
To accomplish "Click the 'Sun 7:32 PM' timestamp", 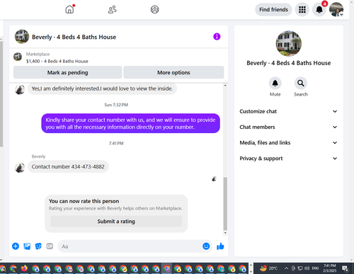I will click(116, 105).
